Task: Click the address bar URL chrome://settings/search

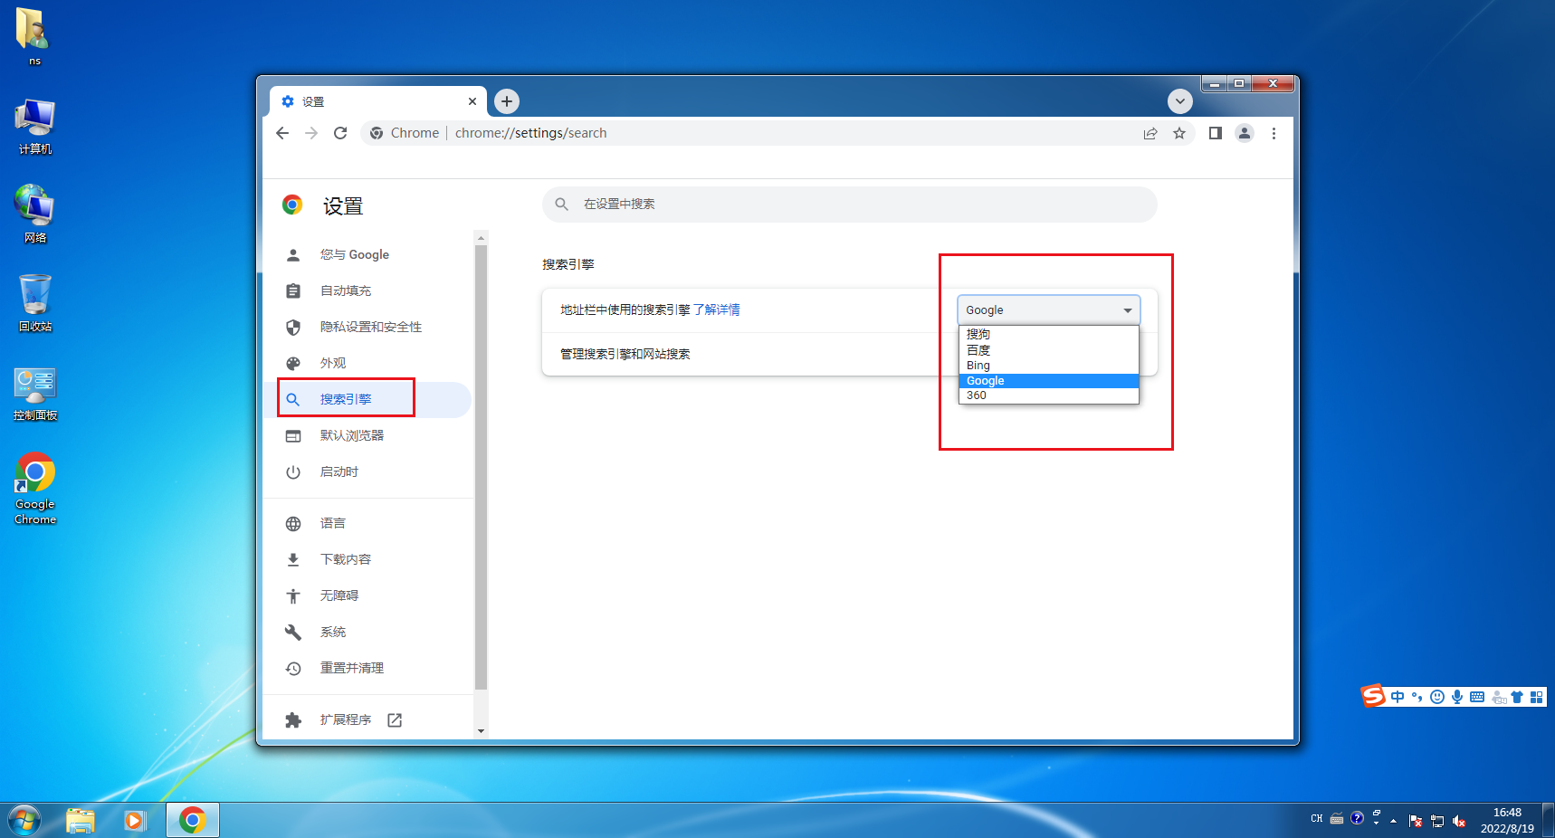Action: pos(530,133)
